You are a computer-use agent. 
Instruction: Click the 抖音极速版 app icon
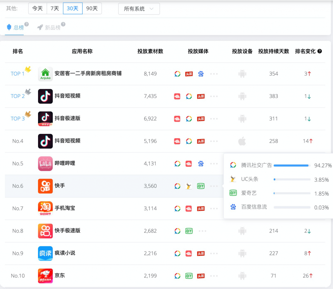tap(45, 119)
